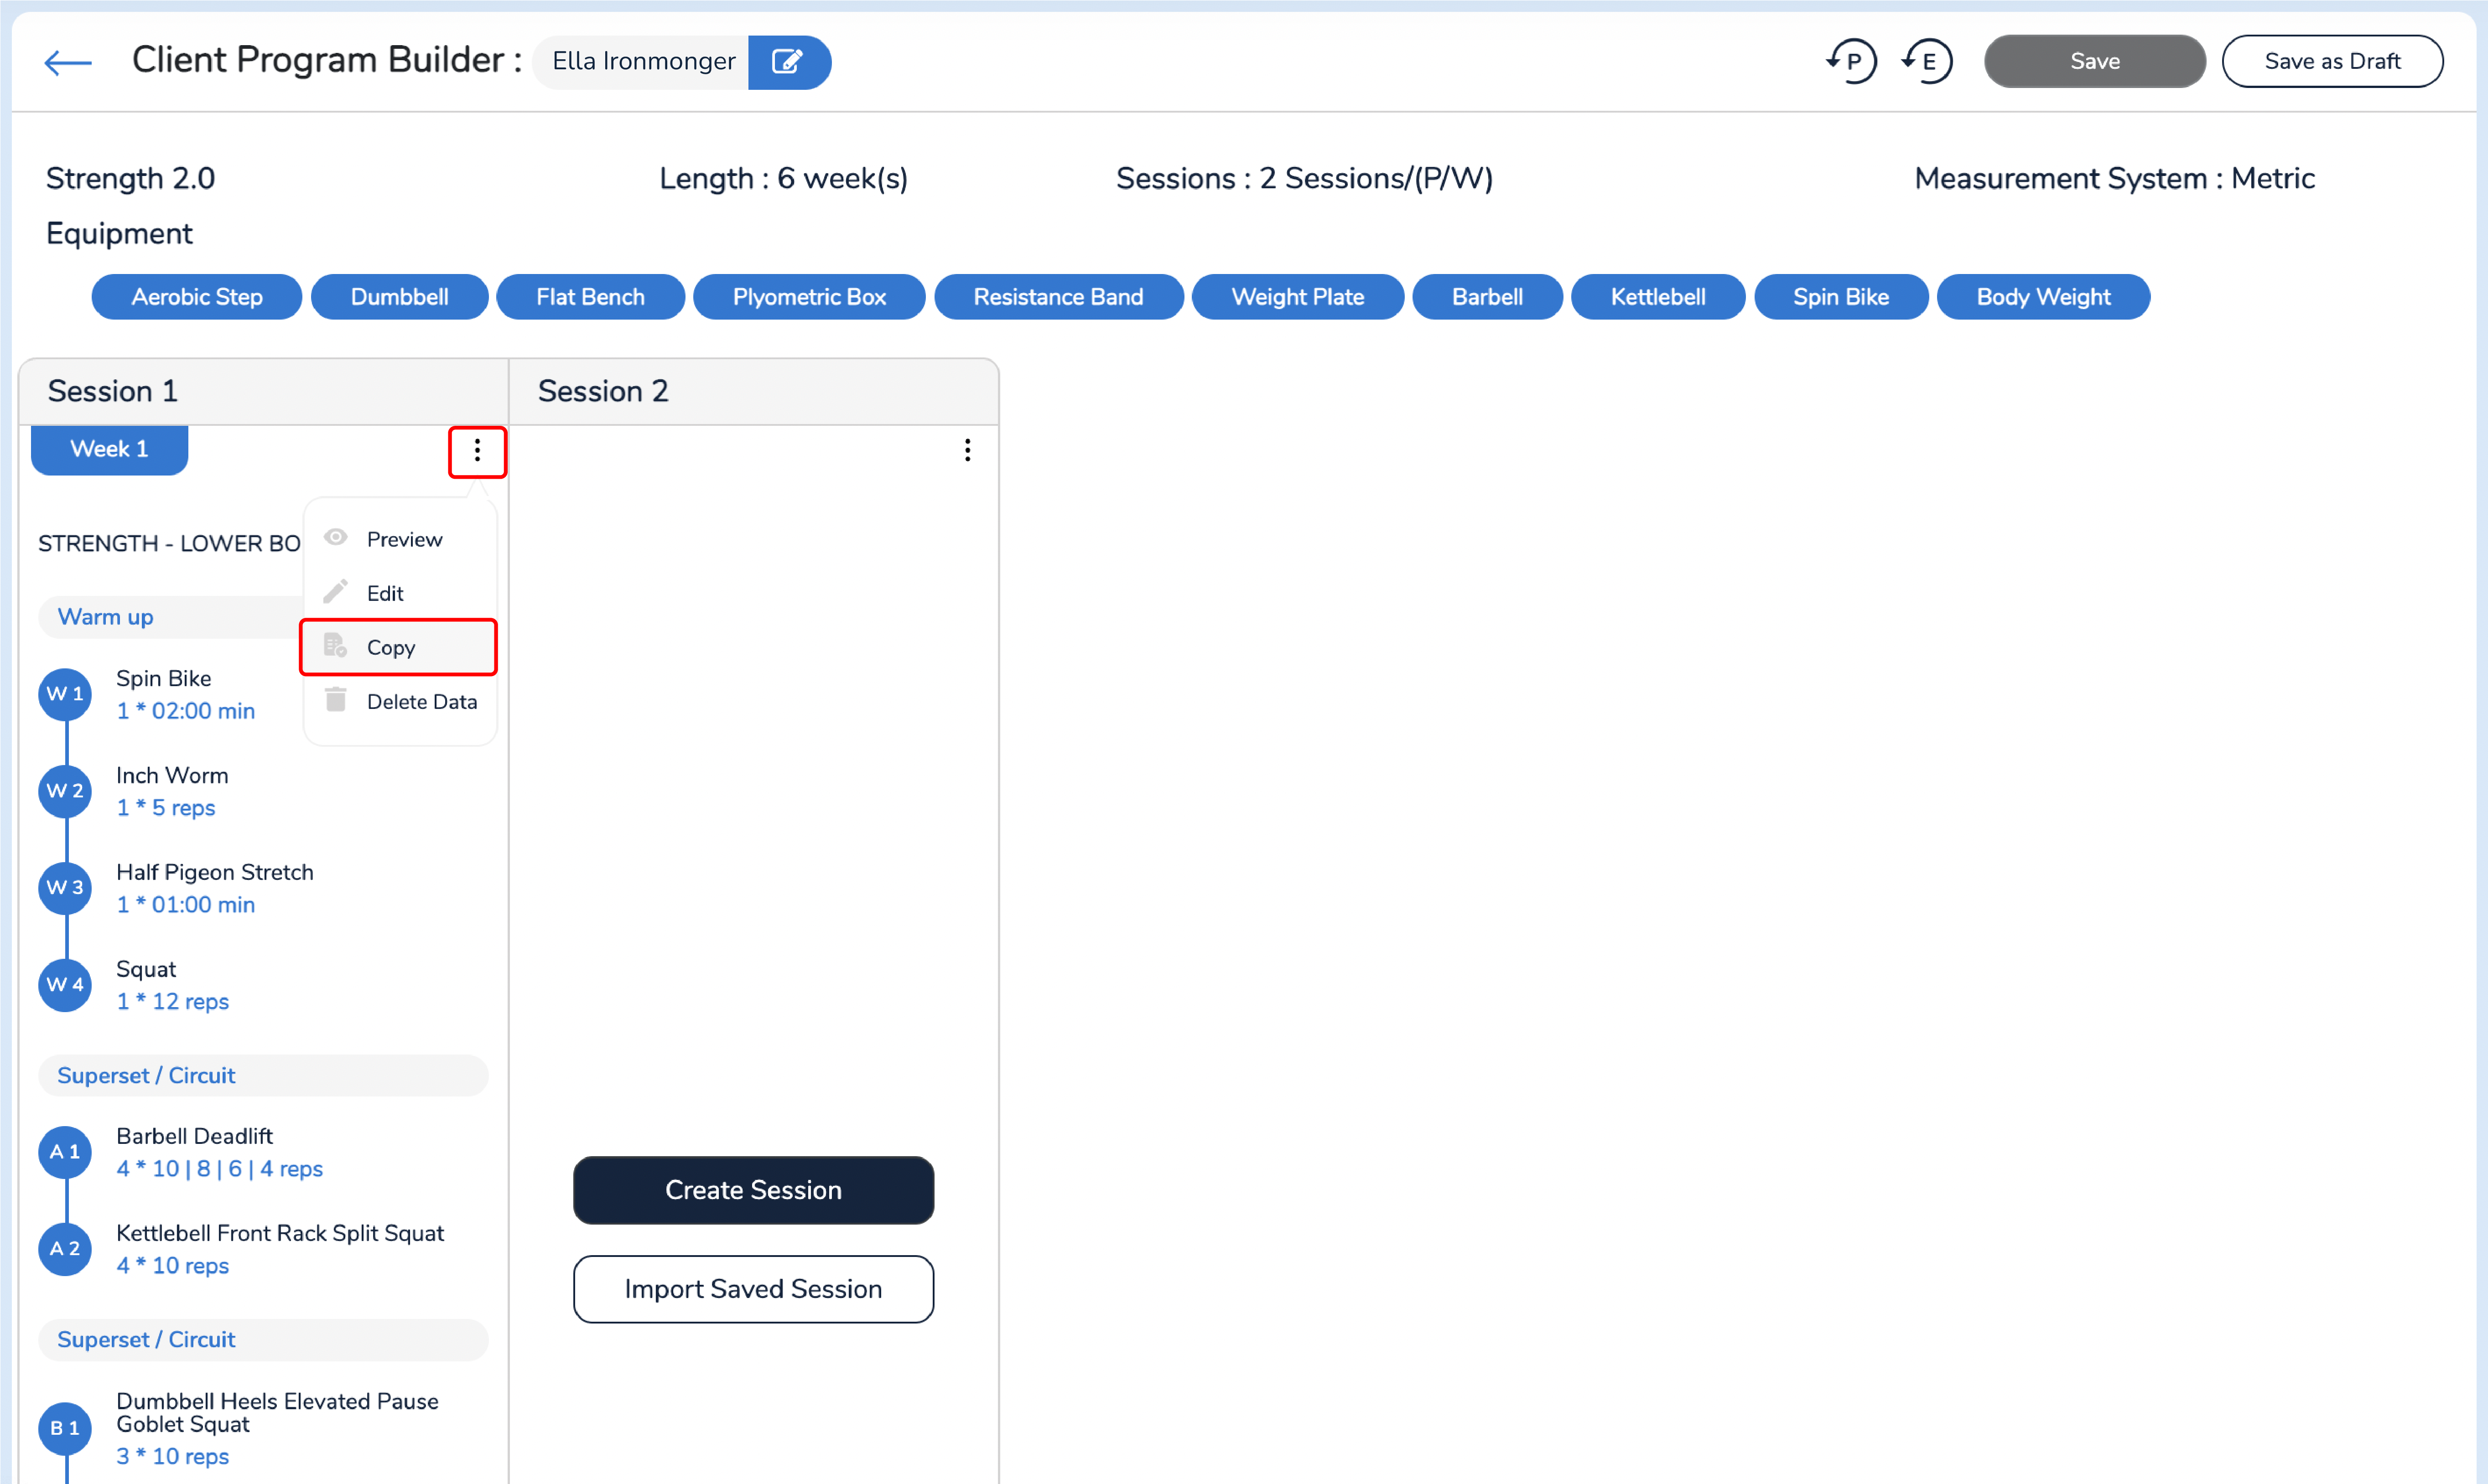Choose Delete Data from session menu
2488x1484 pixels.
[x=400, y=701]
